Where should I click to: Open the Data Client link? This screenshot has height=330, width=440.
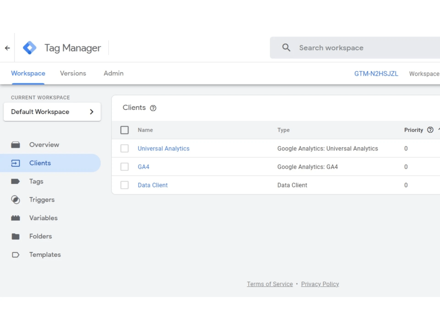click(153, 185)
